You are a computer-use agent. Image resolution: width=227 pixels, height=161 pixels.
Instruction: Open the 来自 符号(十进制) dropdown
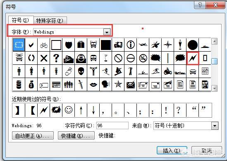tap(215, 126)
